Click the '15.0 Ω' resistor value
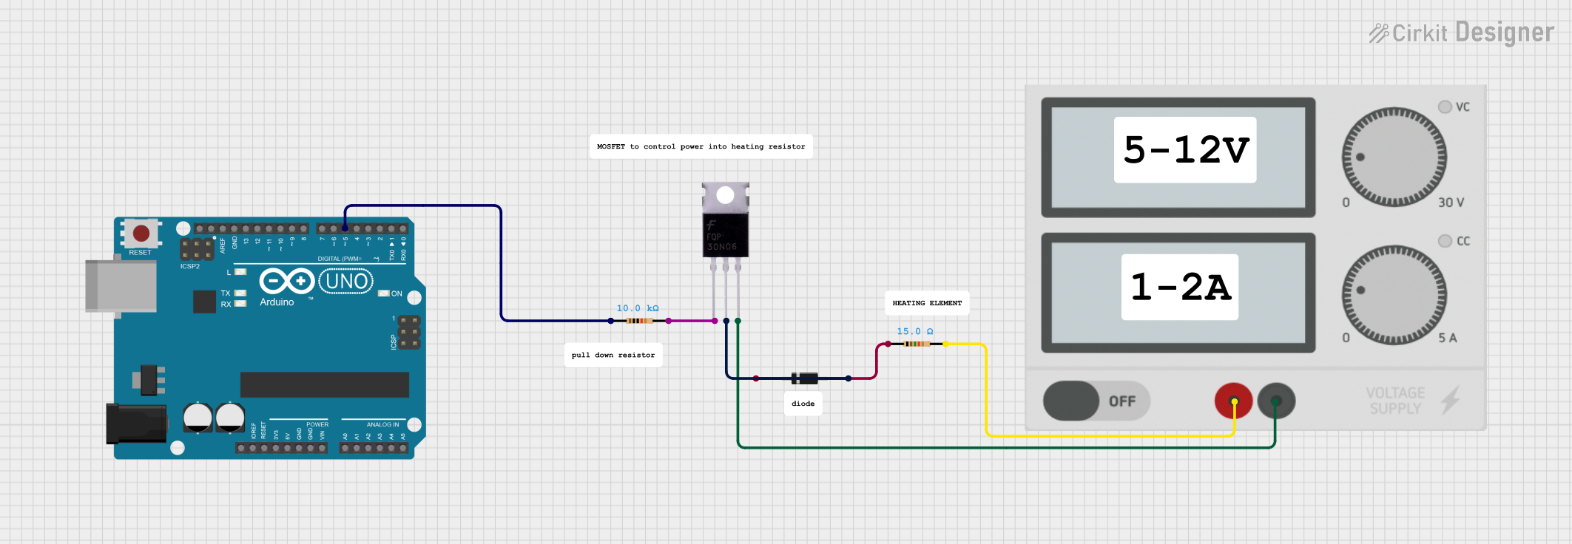 pos(915,331)
